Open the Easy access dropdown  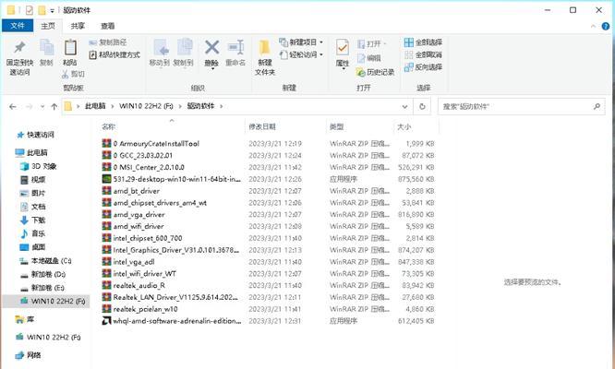[x=301, y=54]
